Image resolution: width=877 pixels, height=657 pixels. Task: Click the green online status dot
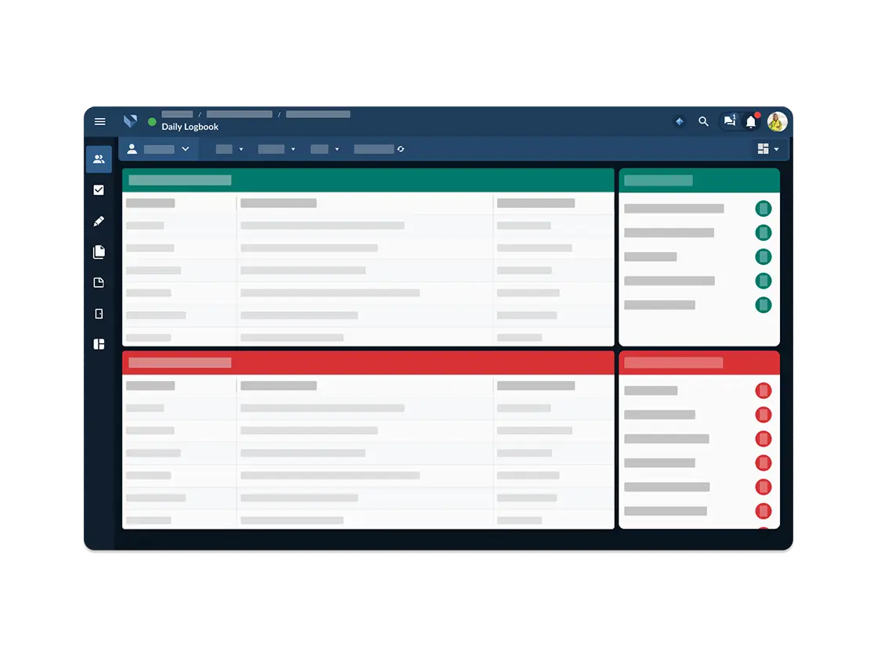click(x=152, y=121)
